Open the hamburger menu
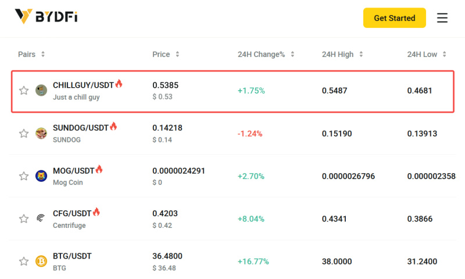This screenshot has width=465, height=279. point(442,18)
